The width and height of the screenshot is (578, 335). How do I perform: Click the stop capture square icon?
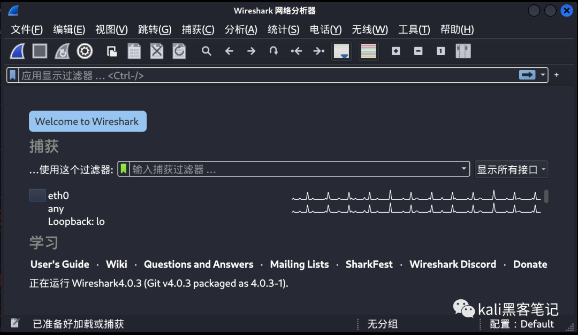pyautogui.click(x=40, y=51)
